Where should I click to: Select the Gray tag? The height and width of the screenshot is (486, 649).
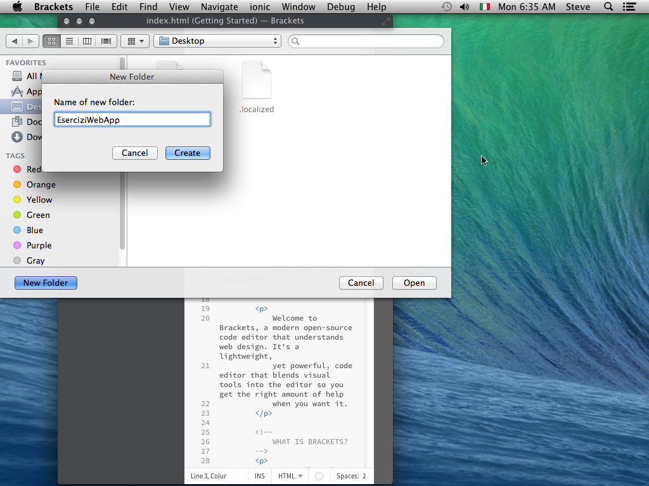29,261
